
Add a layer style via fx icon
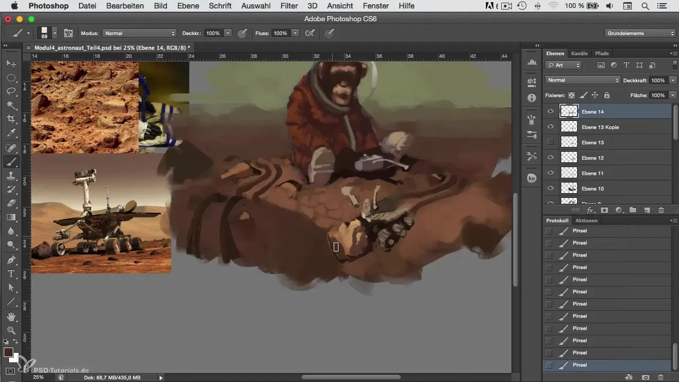coord(590,210)
